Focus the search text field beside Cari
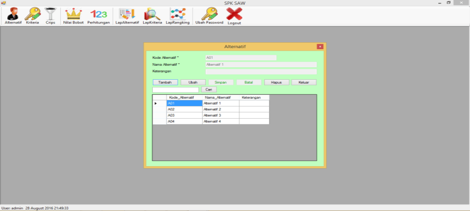This screenshot has height=211, width=470. point(175,90)
